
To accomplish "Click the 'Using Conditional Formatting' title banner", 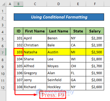I will pos(59,17).
